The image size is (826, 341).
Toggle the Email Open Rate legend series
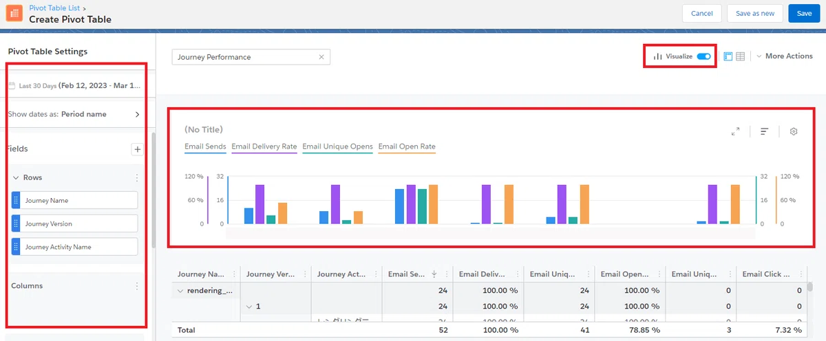pyautogui.click(x=407, y=147)
